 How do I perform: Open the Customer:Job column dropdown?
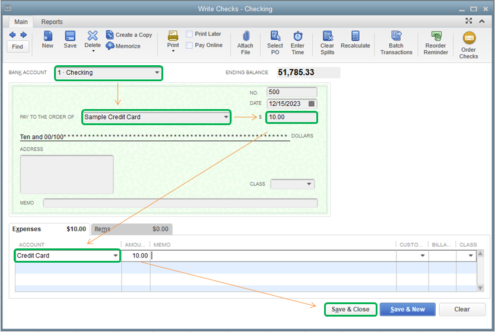pos(423,256)
